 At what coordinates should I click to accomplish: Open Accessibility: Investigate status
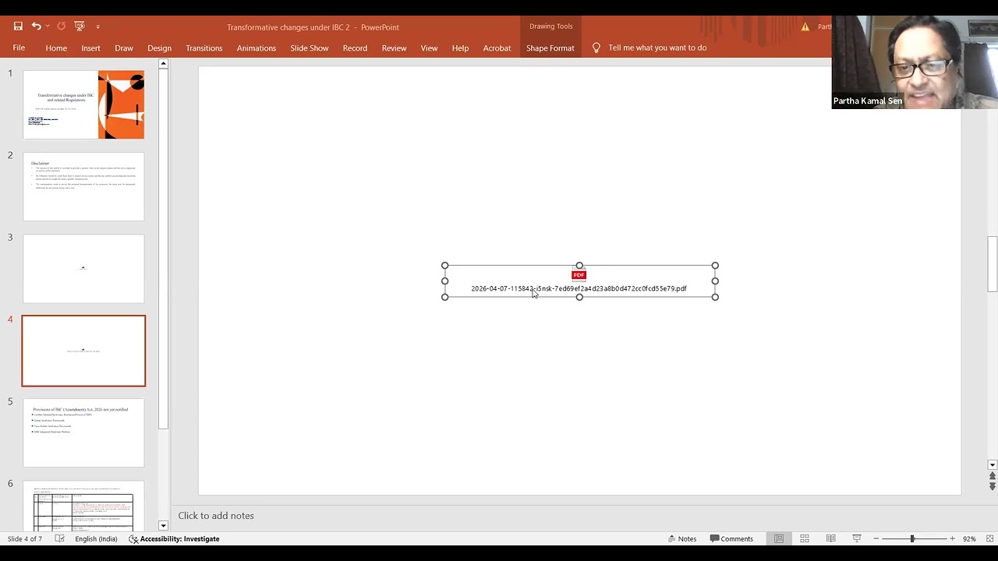click(x=174, y=538)
